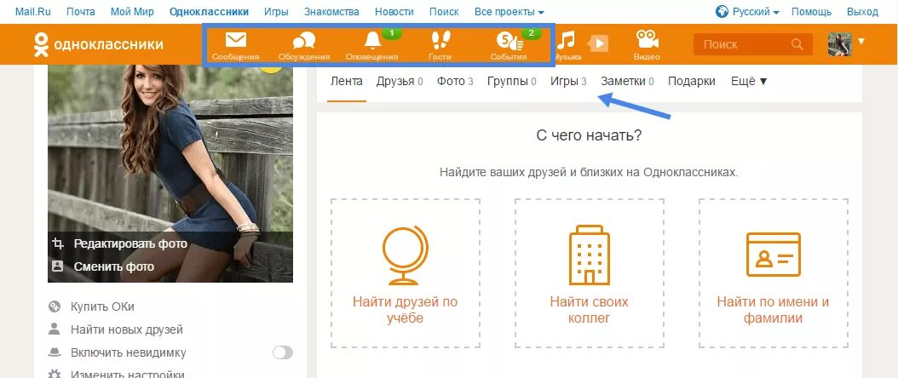Open the Музыка note icon
This screenshot has height=378, width=898.
coord(567,41)
